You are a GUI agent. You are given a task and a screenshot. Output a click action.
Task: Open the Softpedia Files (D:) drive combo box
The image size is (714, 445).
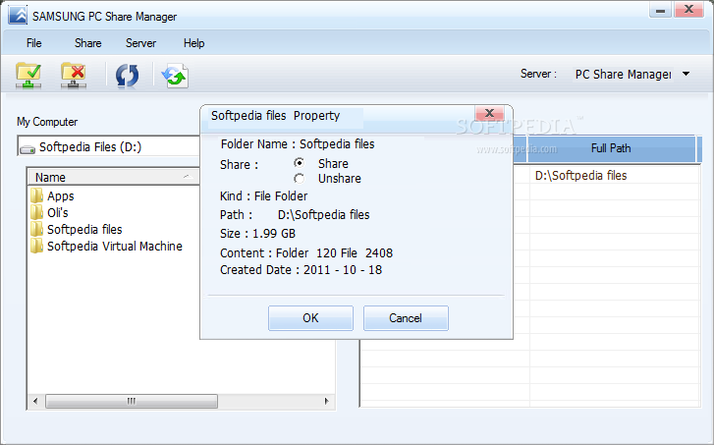click(109, 146)
